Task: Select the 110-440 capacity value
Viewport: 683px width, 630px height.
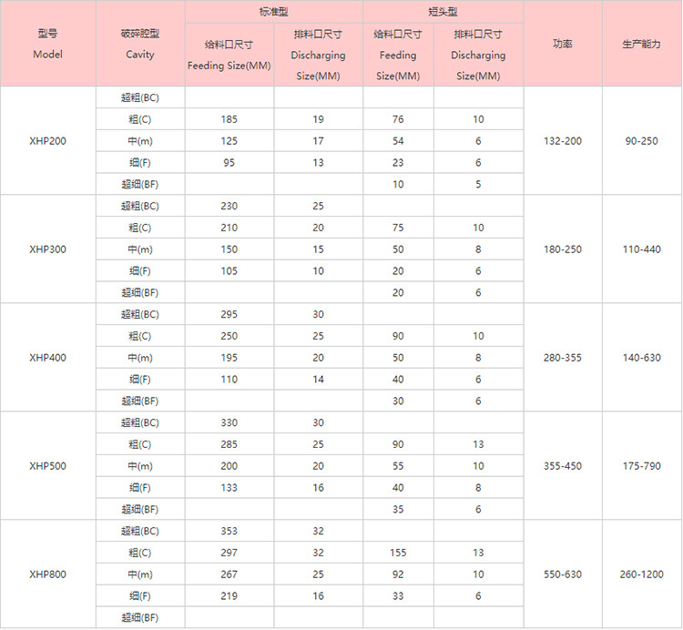Action: tap(641, 249)
